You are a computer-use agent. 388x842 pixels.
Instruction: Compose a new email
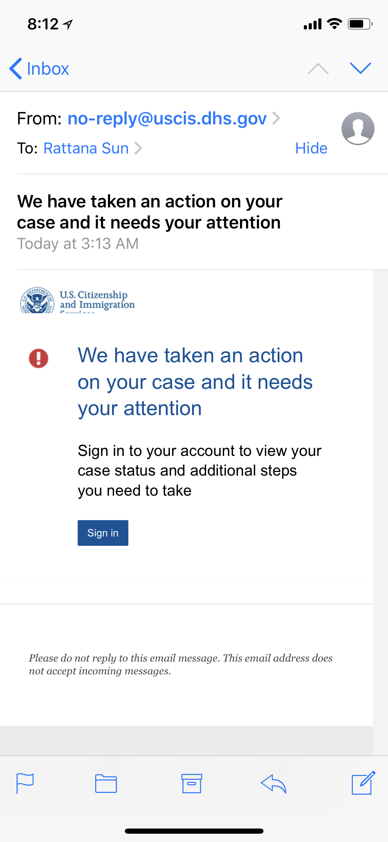click(363, 783)
